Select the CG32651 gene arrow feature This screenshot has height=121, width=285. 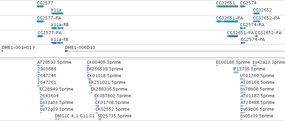[227, 6]
